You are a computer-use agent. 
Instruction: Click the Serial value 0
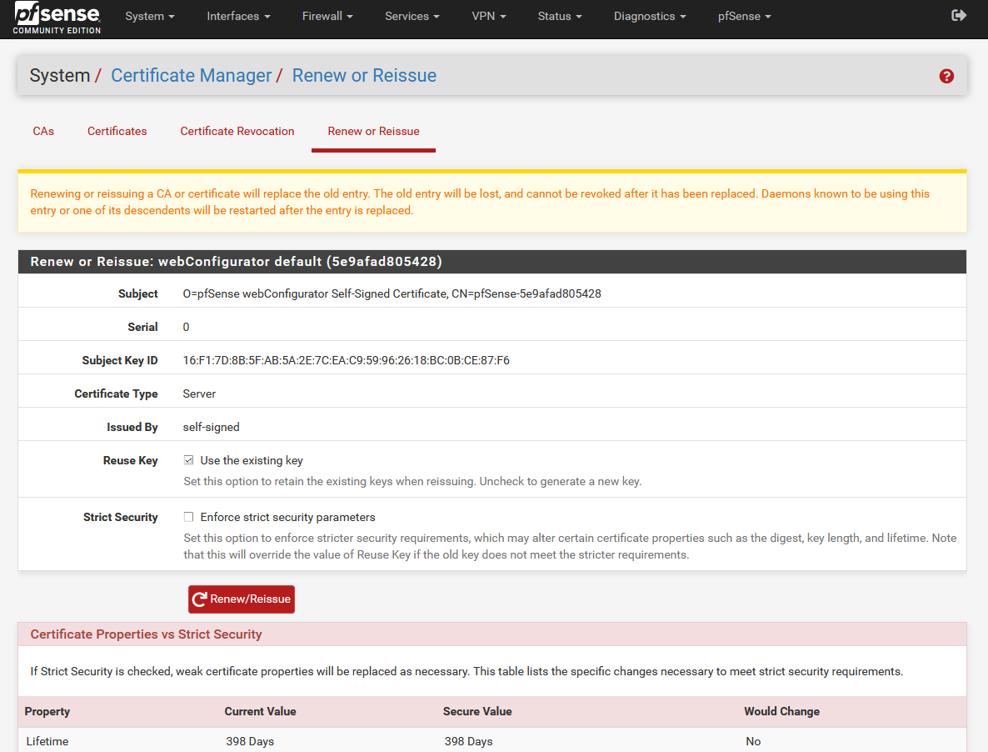pyautogui.click(x=186, y=327)
